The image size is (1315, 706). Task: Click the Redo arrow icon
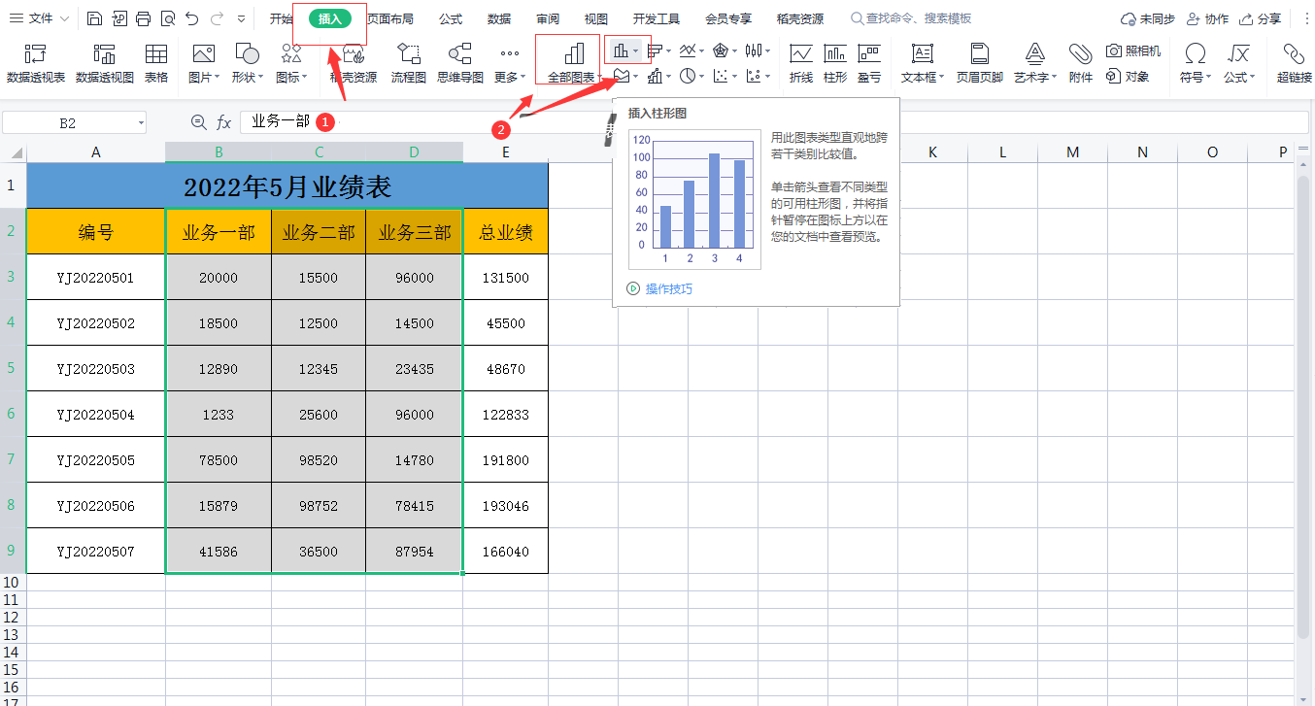(217, 18)
